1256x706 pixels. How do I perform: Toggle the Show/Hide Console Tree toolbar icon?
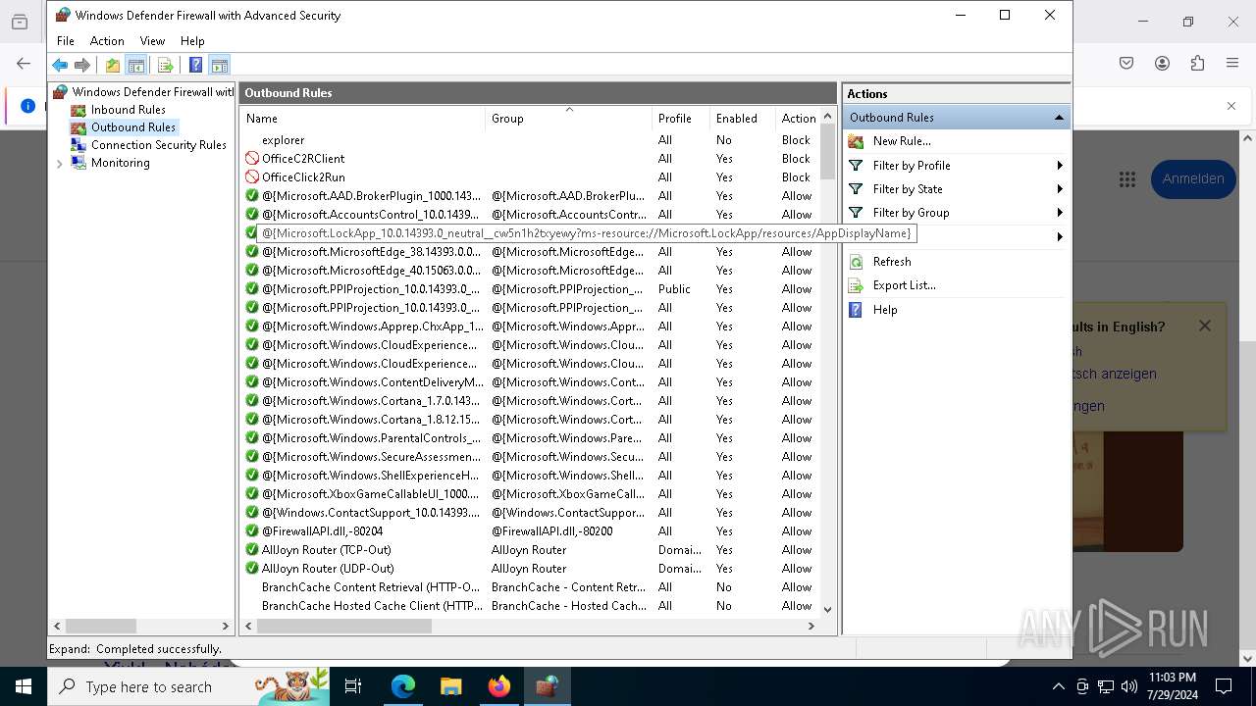(x=136, y=66)
